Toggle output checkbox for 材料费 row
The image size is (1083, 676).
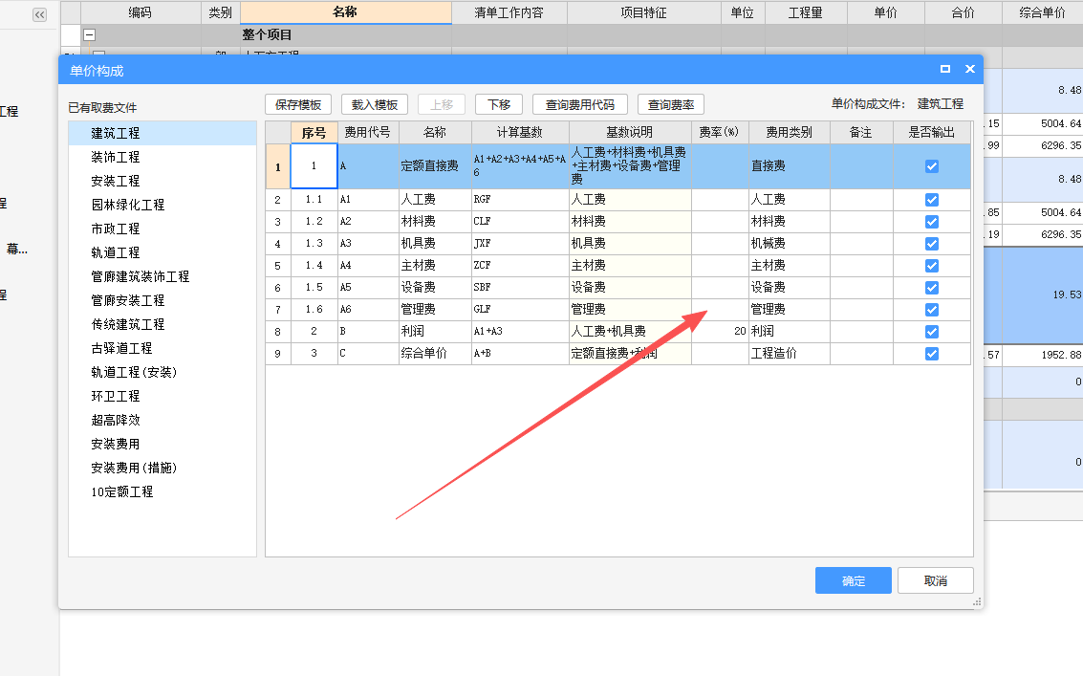point(932,222)
